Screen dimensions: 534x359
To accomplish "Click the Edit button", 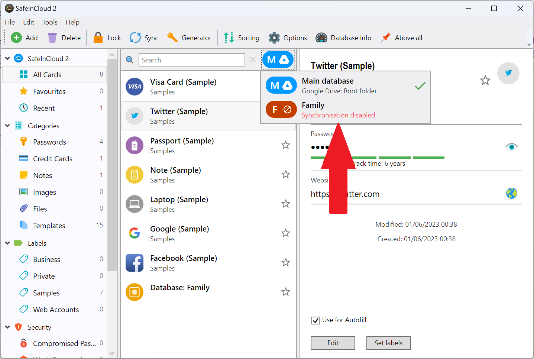I will [x=333, y=343].
